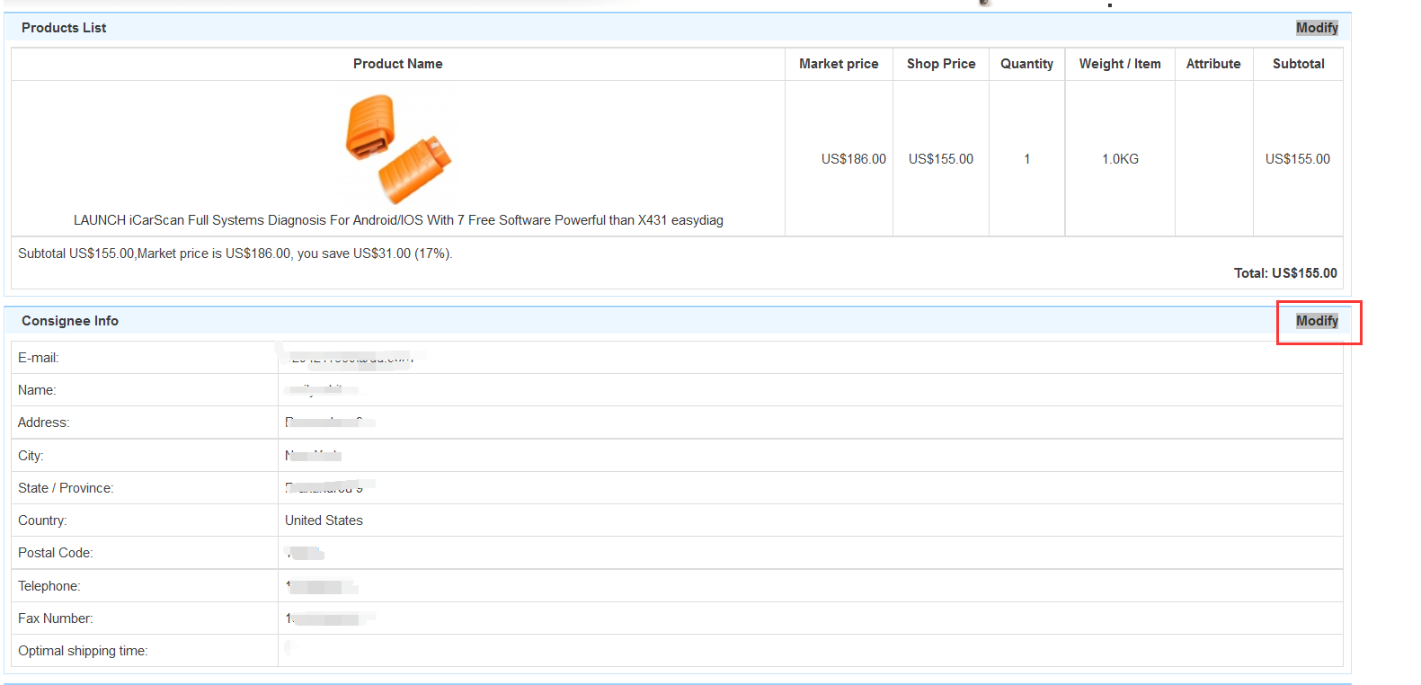Click the Total: US$155.00 text
This screenshot has width=1421, height=685.
1285,273
